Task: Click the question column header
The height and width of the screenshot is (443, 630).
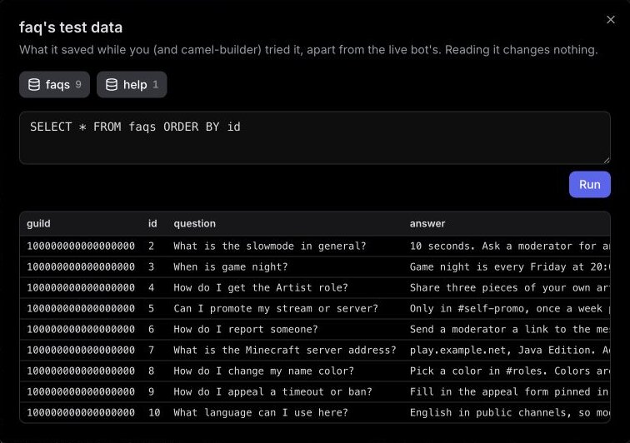Action: pos(194,224)
